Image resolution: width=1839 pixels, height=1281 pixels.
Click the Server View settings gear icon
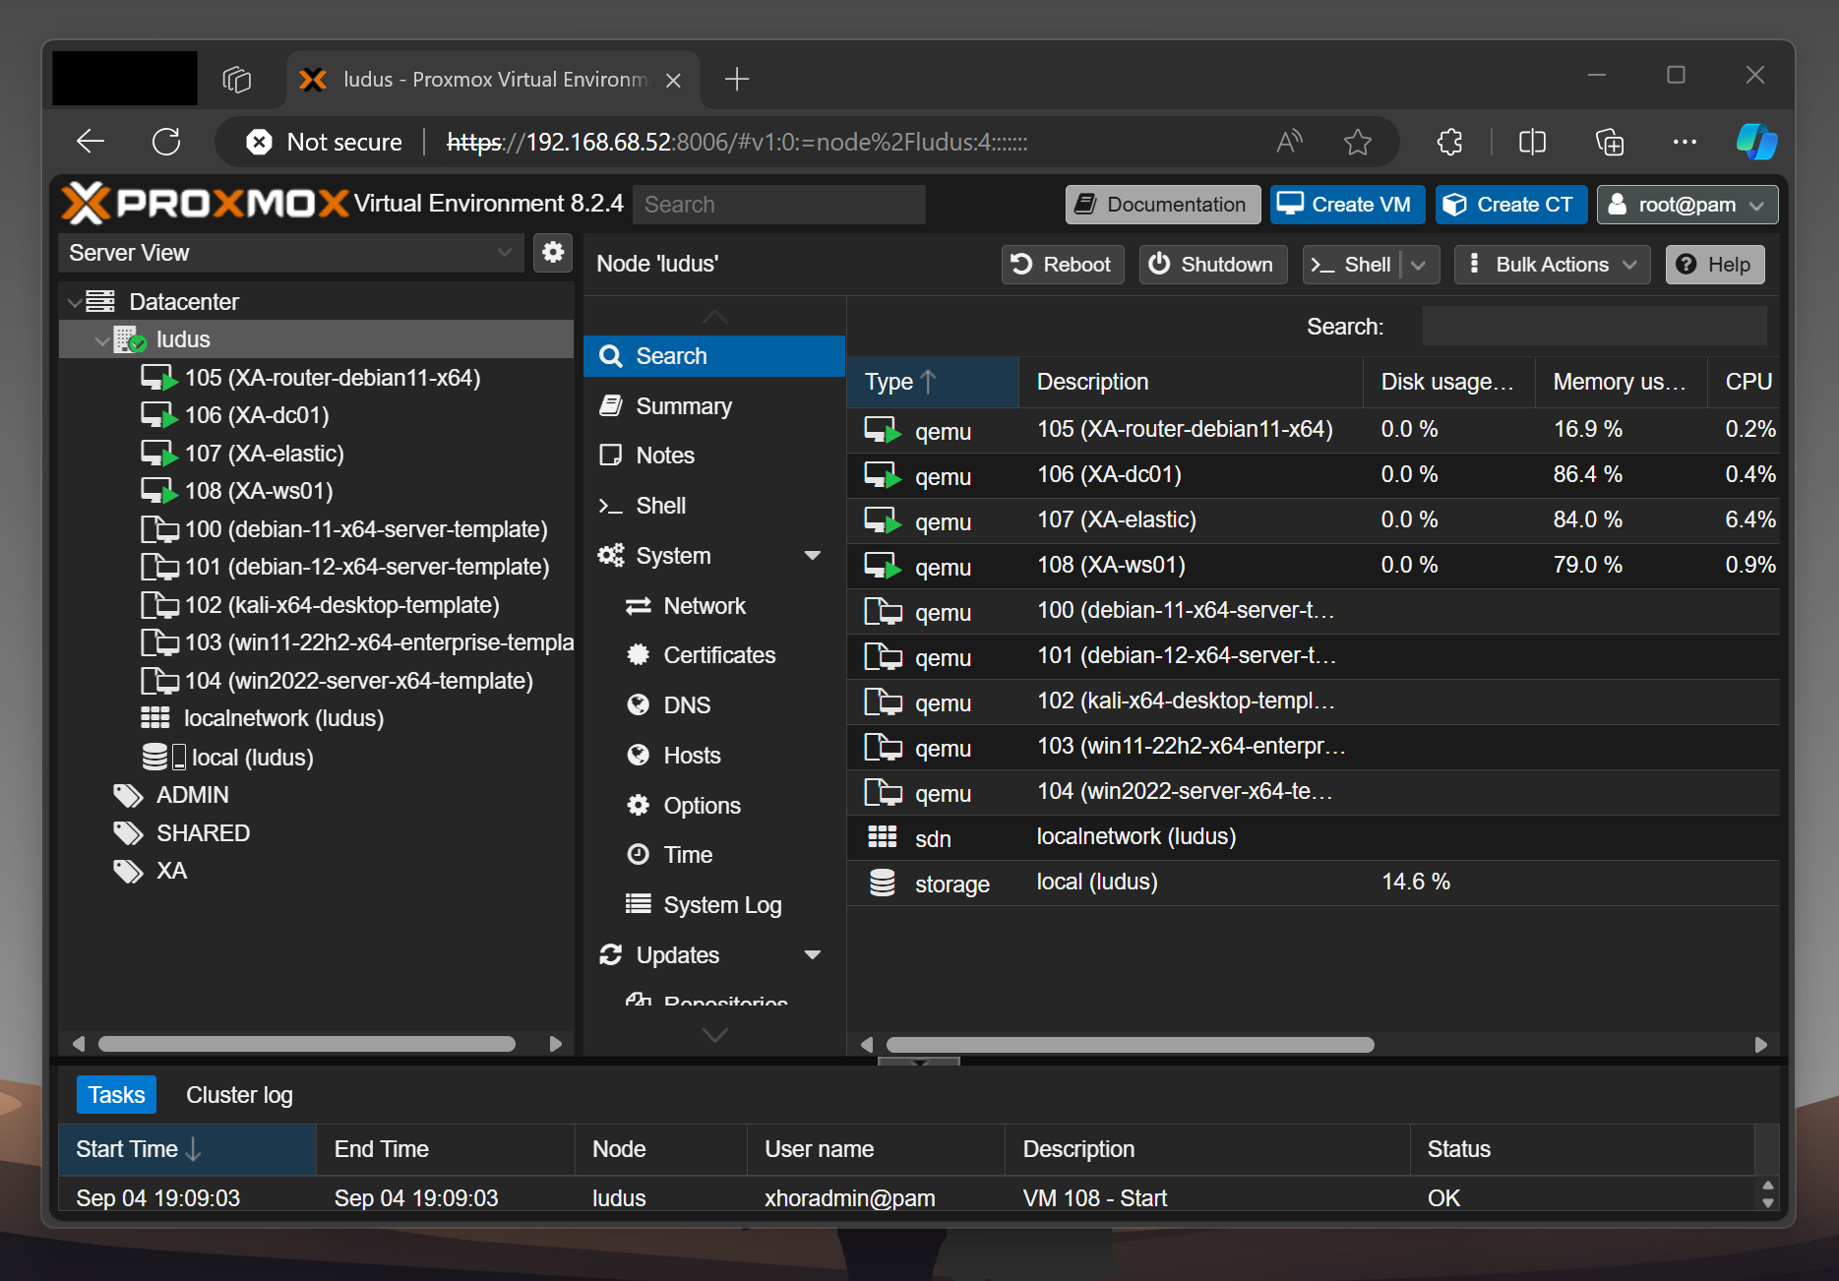(553, 253)
